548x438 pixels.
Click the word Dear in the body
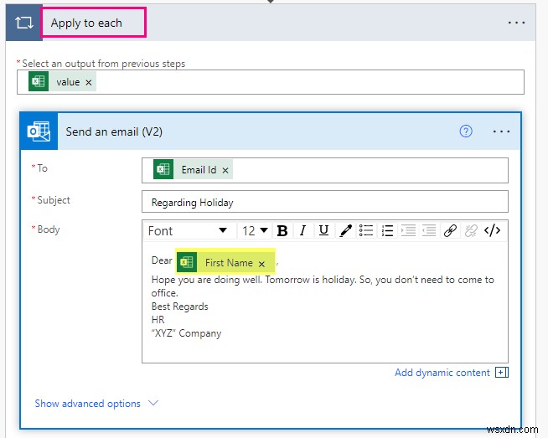(x=162, y=260)
